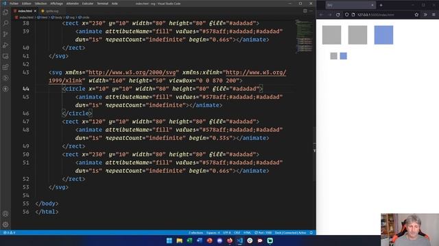
Task: Click the small blue square in browser
Action: (x=343, y=56)
